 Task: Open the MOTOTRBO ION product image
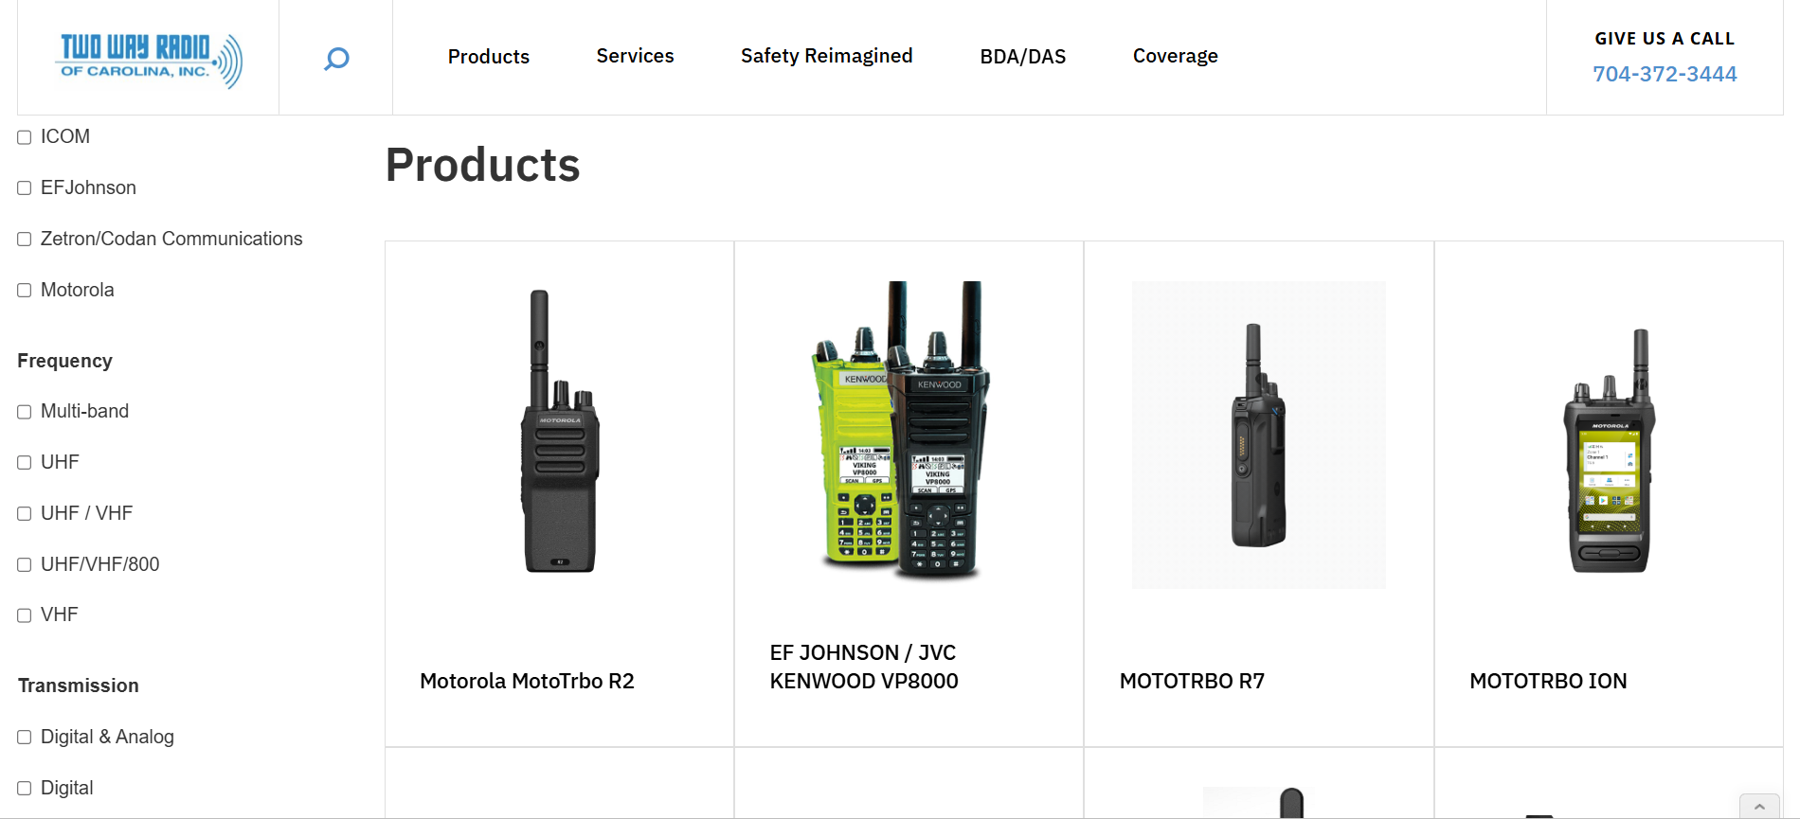[1609, 451]
